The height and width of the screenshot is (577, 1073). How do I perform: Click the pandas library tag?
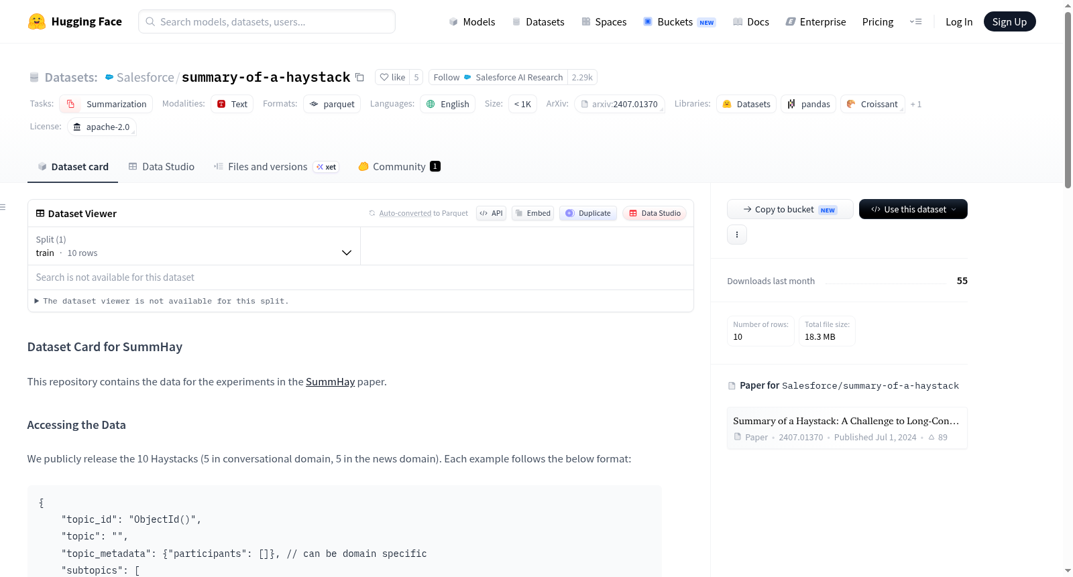point(808,104)
